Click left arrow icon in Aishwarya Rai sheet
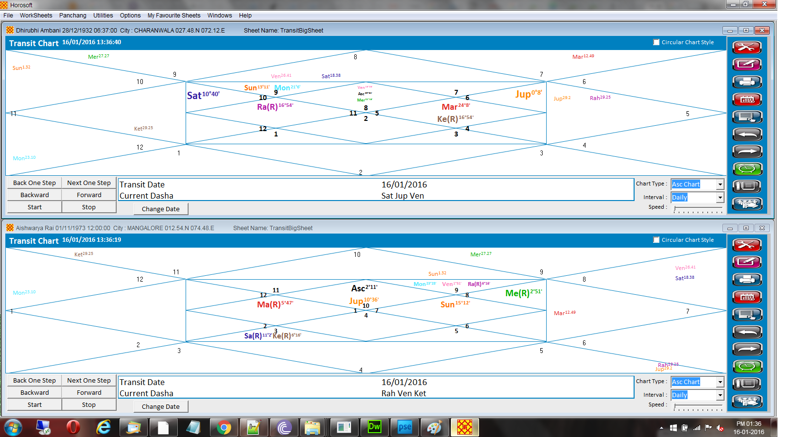Viewport: 792px width, 437px height. [747, 332]
